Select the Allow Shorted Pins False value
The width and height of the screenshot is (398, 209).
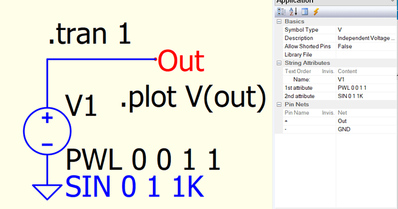[366, 47]
